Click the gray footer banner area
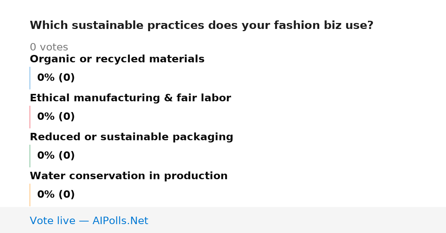446x233 pixels. point(223,220)
